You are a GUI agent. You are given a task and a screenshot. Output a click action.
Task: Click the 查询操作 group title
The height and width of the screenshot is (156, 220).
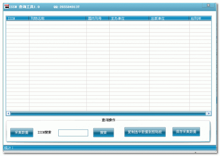click(108, 120)
